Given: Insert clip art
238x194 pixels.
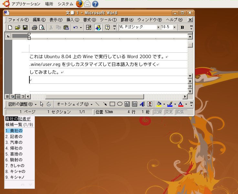Looking at the screenshot, I should pos(150,104).
